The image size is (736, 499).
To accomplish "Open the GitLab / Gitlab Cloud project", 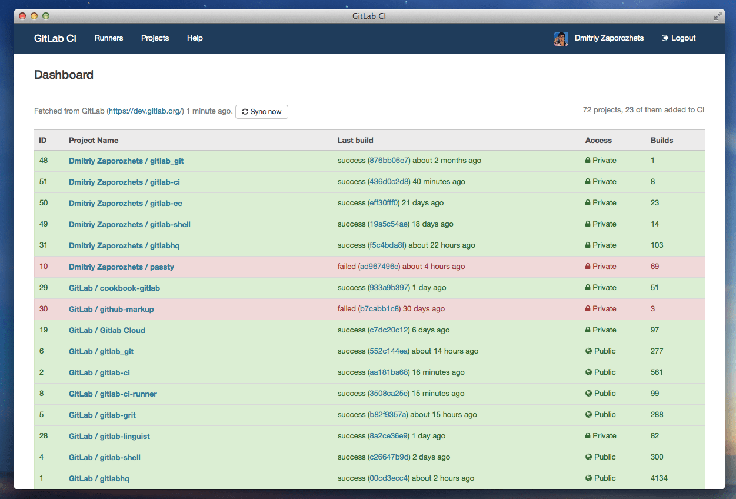I will (x=106, y=330).
